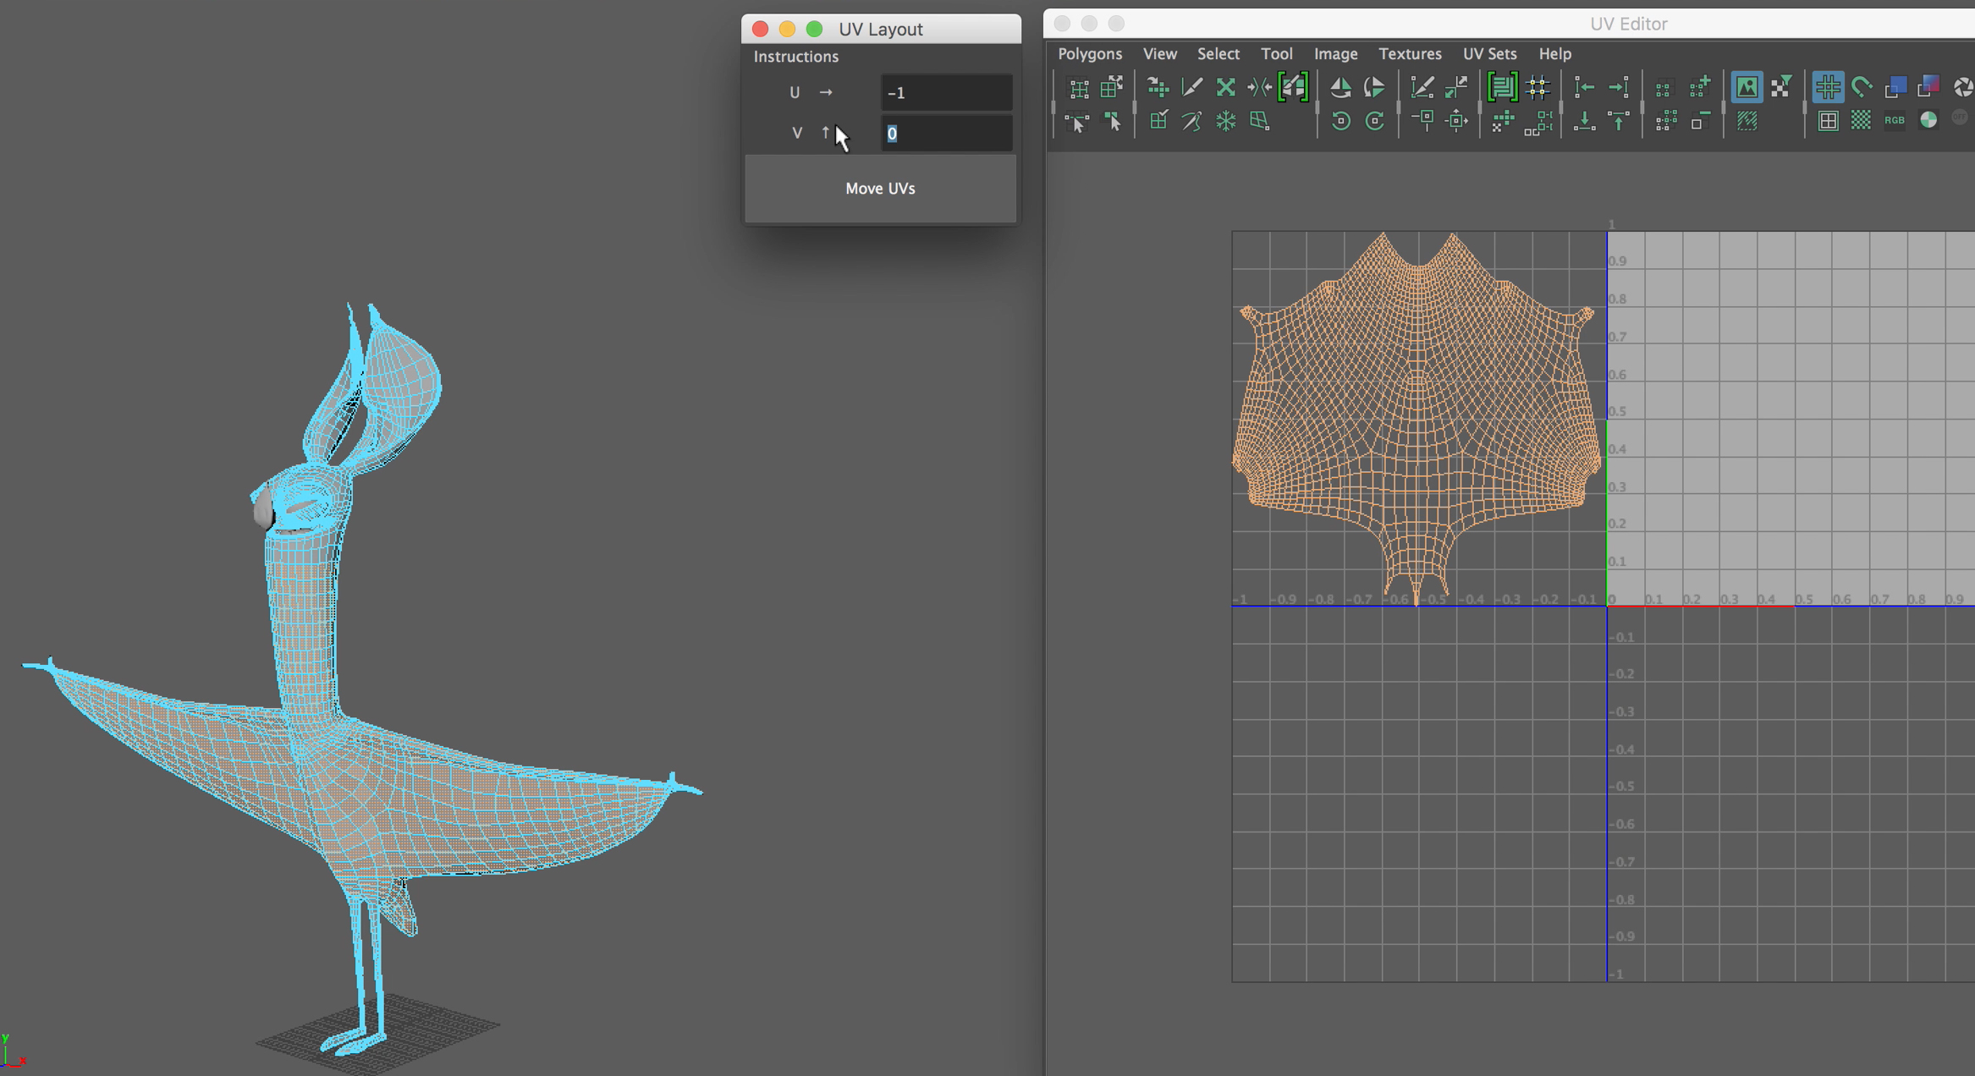Image resolution: width=1975 pixels, height=1076 pixels.
Task: Open the UV Sets menu
Action: pos(1489,53)
